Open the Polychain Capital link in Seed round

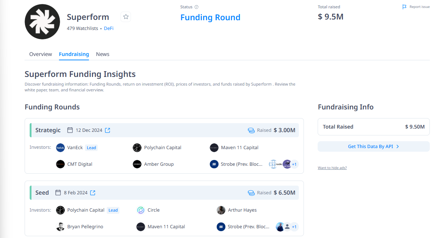coord(86,210)
